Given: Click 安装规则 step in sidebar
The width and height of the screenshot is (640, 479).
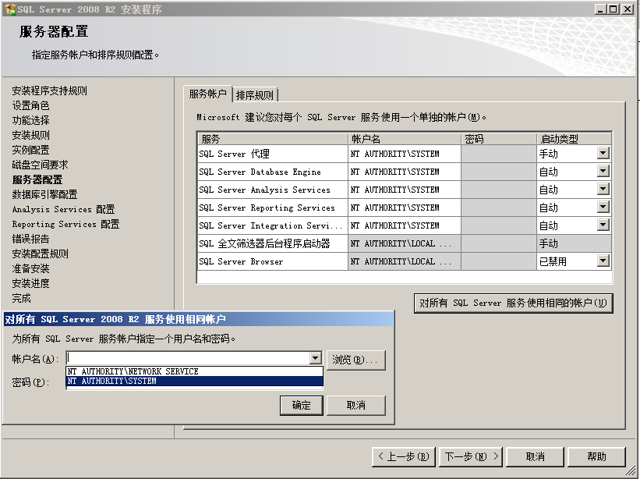Looking at the screenshot, I should click(30, 135).
